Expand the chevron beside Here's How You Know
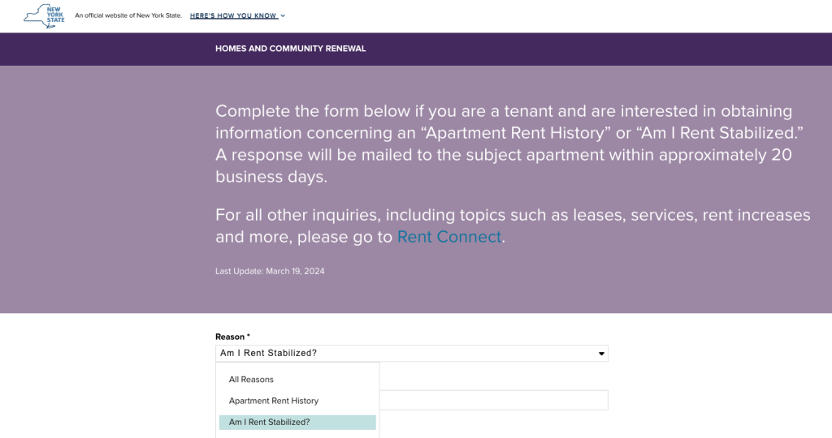Viewport: 832px width, 438px height. [283, 16]
